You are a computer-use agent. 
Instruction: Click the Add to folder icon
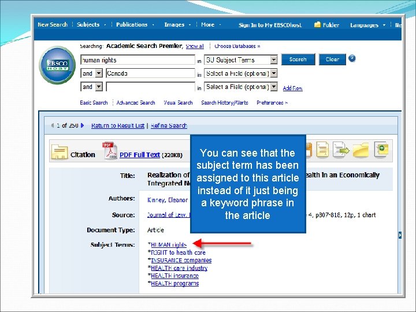tap(361, 150)
